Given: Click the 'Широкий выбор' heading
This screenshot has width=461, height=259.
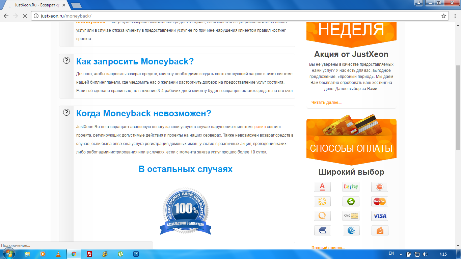Looking at the screenshot, I should 351,172.
